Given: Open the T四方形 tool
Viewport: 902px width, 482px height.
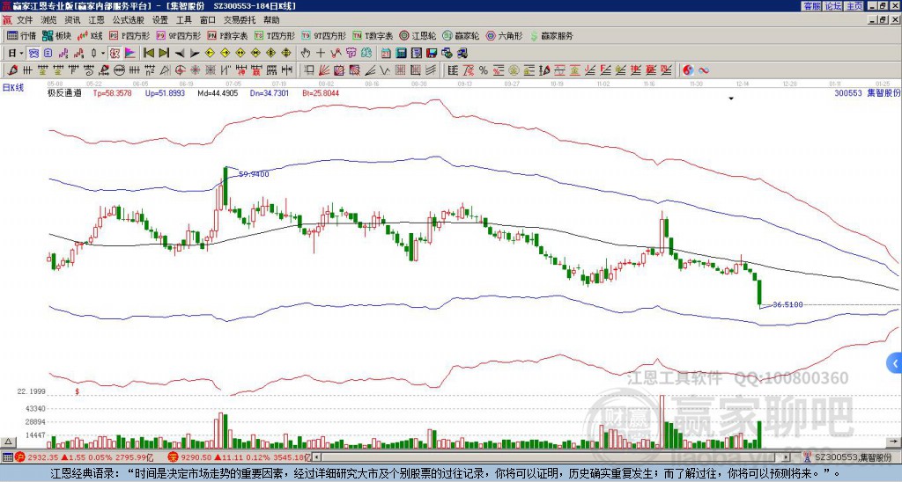Looking at the screenshot, I should point(275,35).
